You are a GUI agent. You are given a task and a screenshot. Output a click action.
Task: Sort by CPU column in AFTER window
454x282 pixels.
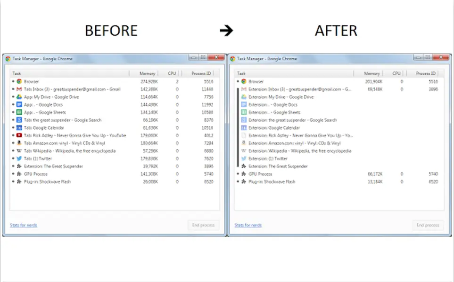pos(393,73)
